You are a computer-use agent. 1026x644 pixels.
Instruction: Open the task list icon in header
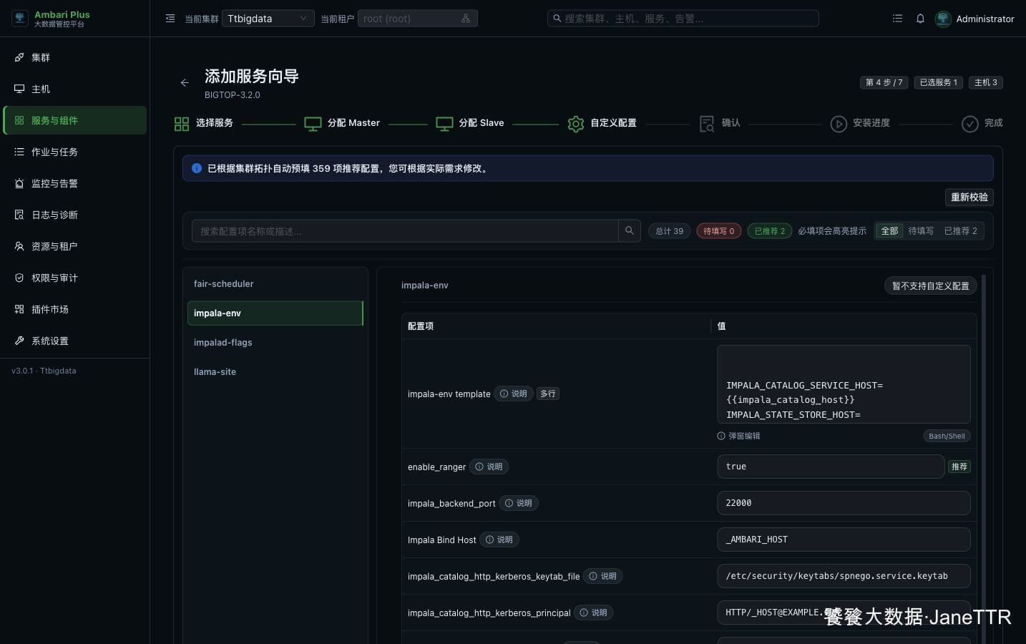pyautogui.click(x=897, y=19)
